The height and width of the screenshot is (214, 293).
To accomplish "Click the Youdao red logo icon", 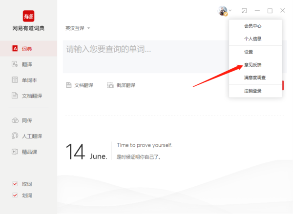I will (28, 16).
